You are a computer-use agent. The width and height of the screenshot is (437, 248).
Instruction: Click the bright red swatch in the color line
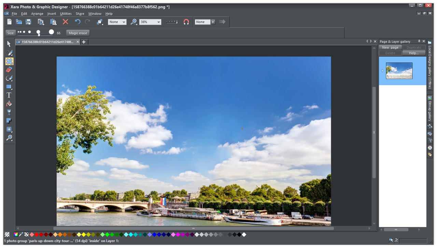click(x=37, y=234)
